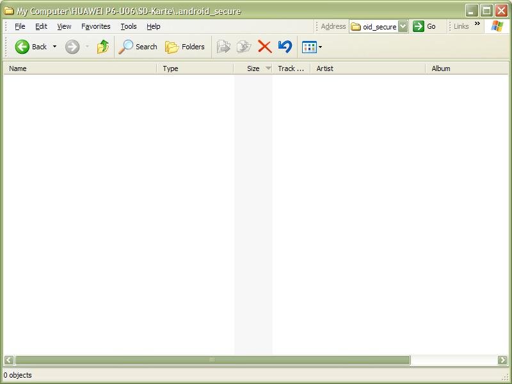The image size is (512, 384).
Task: Click the '0 objects' status text
Action: pyautogui.click(x=18, y=375)
